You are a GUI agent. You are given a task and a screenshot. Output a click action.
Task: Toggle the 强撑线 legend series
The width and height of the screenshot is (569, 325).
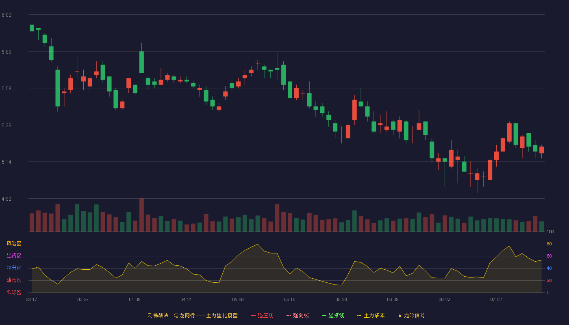333,315
